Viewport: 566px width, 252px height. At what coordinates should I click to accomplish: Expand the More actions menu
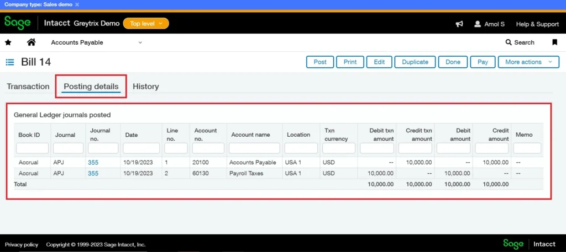click(x=528, y=62)
